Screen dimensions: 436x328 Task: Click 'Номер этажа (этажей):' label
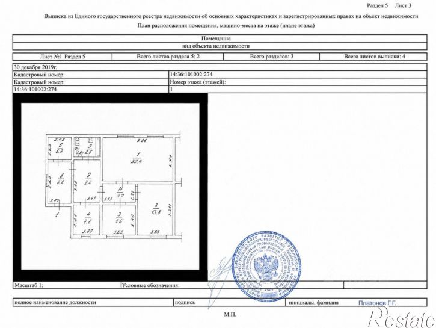pos(198,82)
